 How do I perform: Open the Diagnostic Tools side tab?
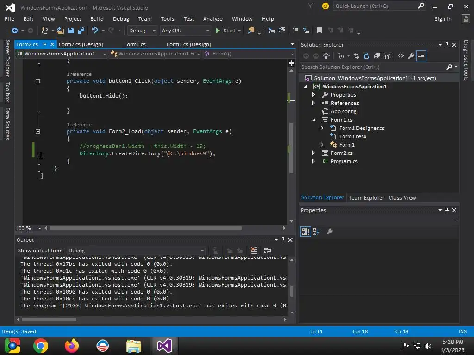(466, 61)
